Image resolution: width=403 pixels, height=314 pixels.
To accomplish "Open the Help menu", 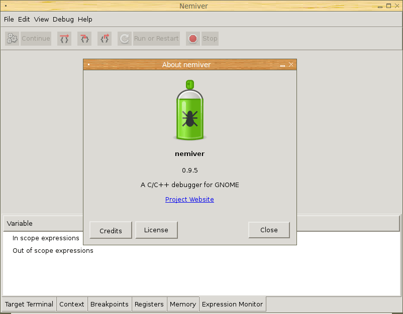I will pyautogui.click(x=85, y=19).
